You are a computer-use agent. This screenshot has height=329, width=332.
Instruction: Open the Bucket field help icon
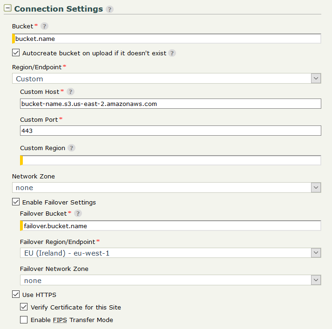tap(44, 26)
